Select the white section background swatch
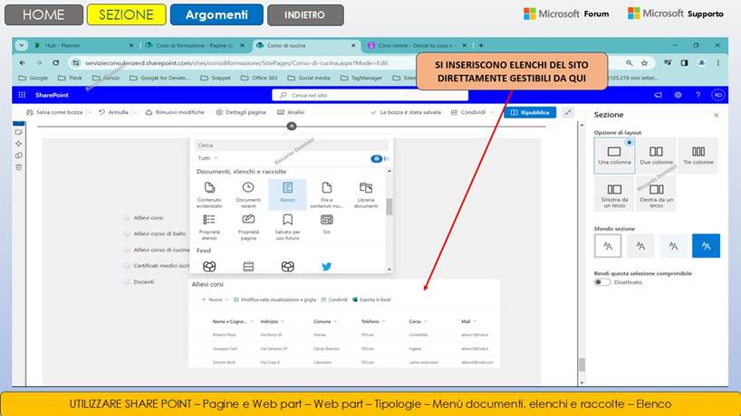741x416 pixels. point(608,246)
